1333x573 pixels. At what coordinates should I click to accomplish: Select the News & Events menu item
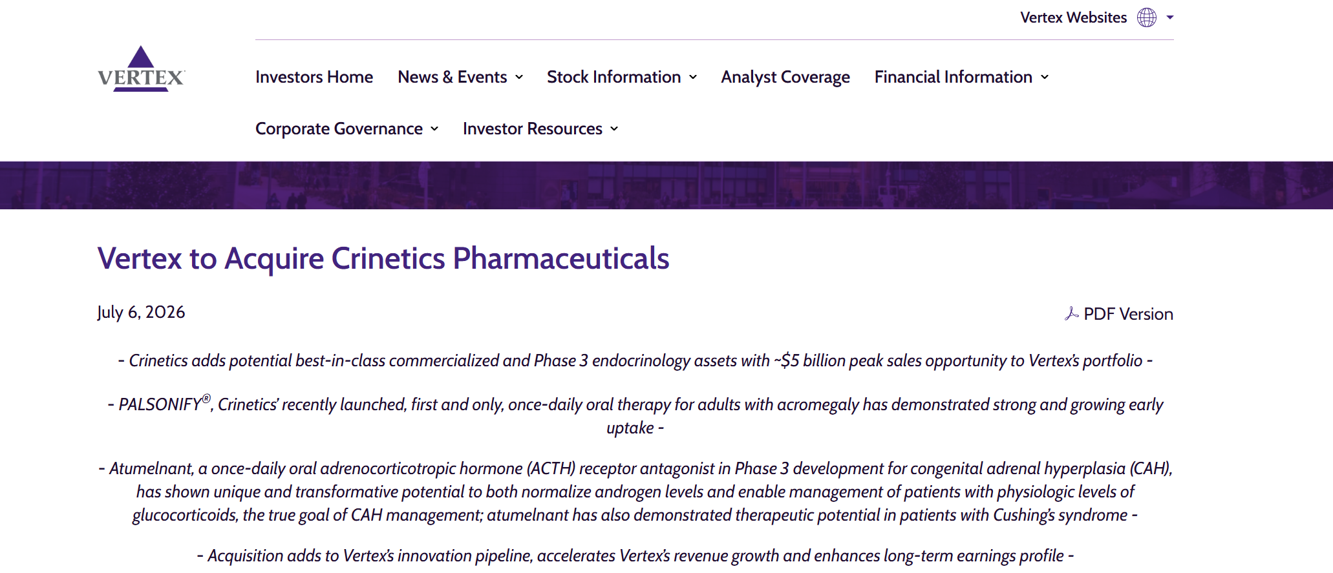tap(453, 77)
